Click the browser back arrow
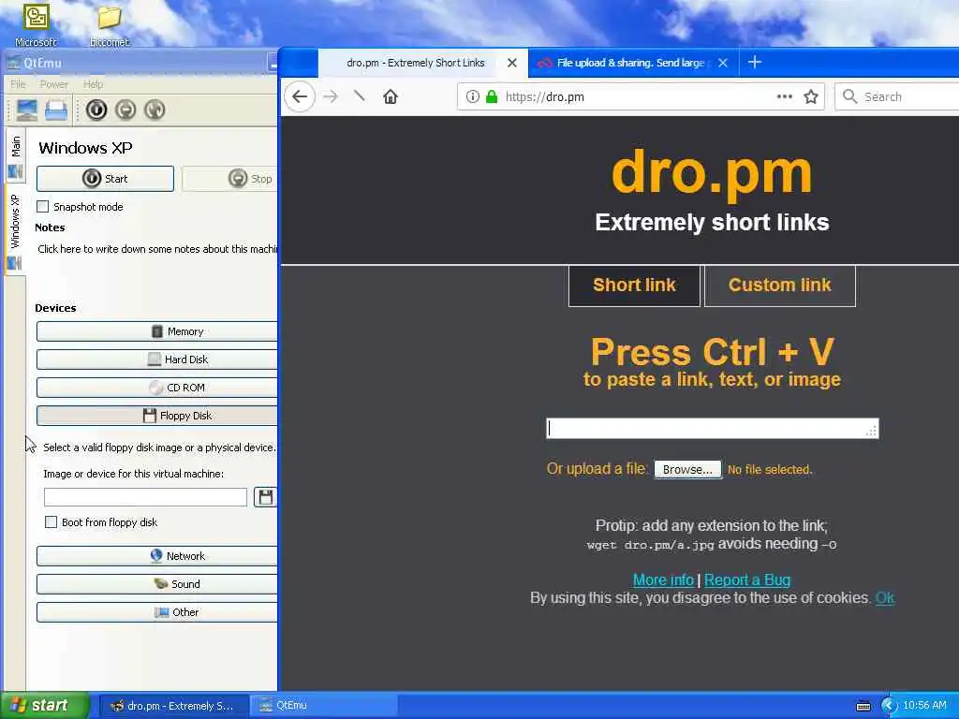 pos(300,96)
